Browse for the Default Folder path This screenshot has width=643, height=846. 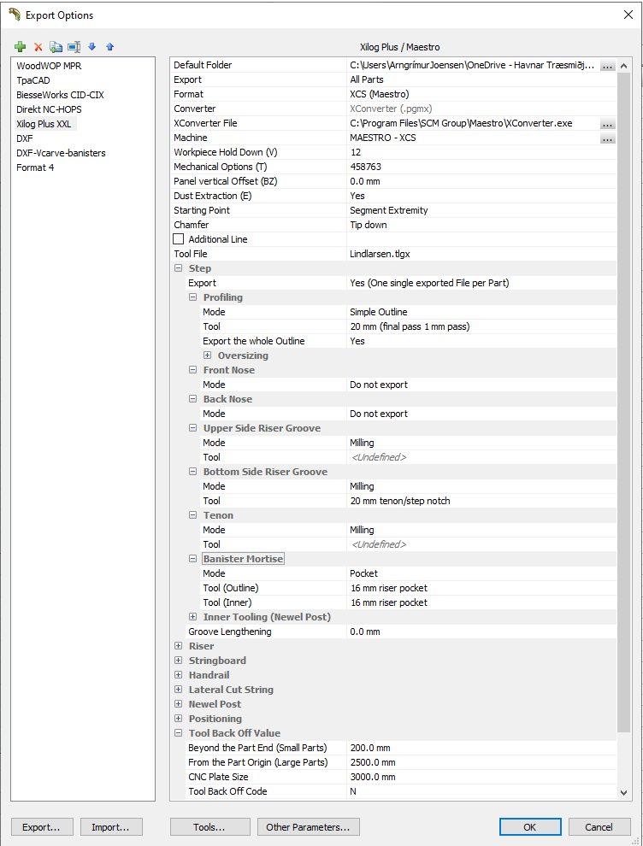coord(607,65)
